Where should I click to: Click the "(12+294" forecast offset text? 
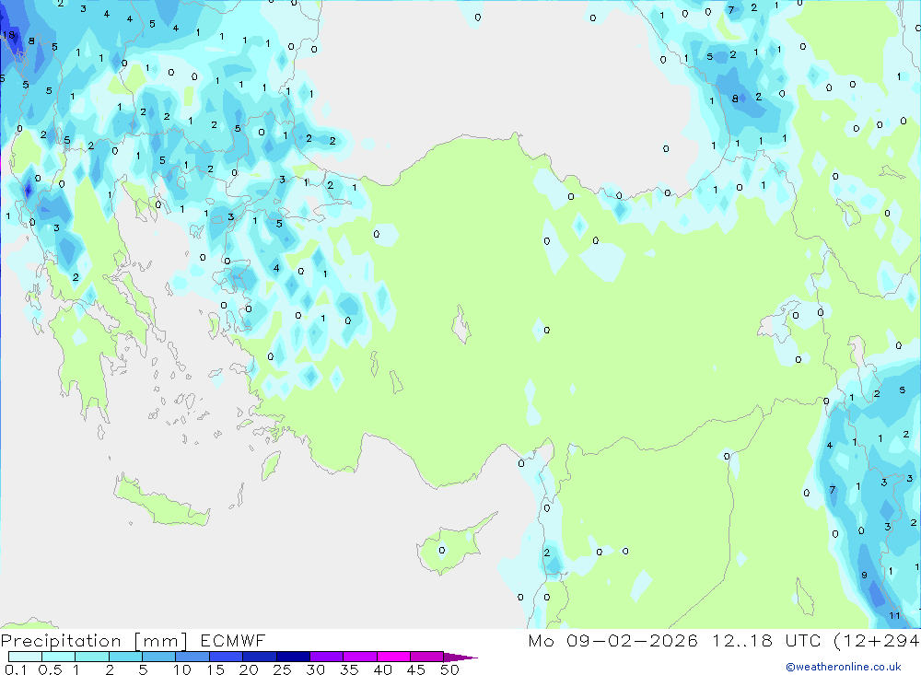[877, 640]
